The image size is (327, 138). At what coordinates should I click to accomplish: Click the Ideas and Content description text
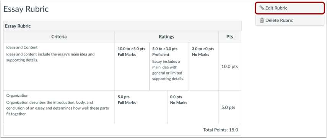tap(50, 57)
